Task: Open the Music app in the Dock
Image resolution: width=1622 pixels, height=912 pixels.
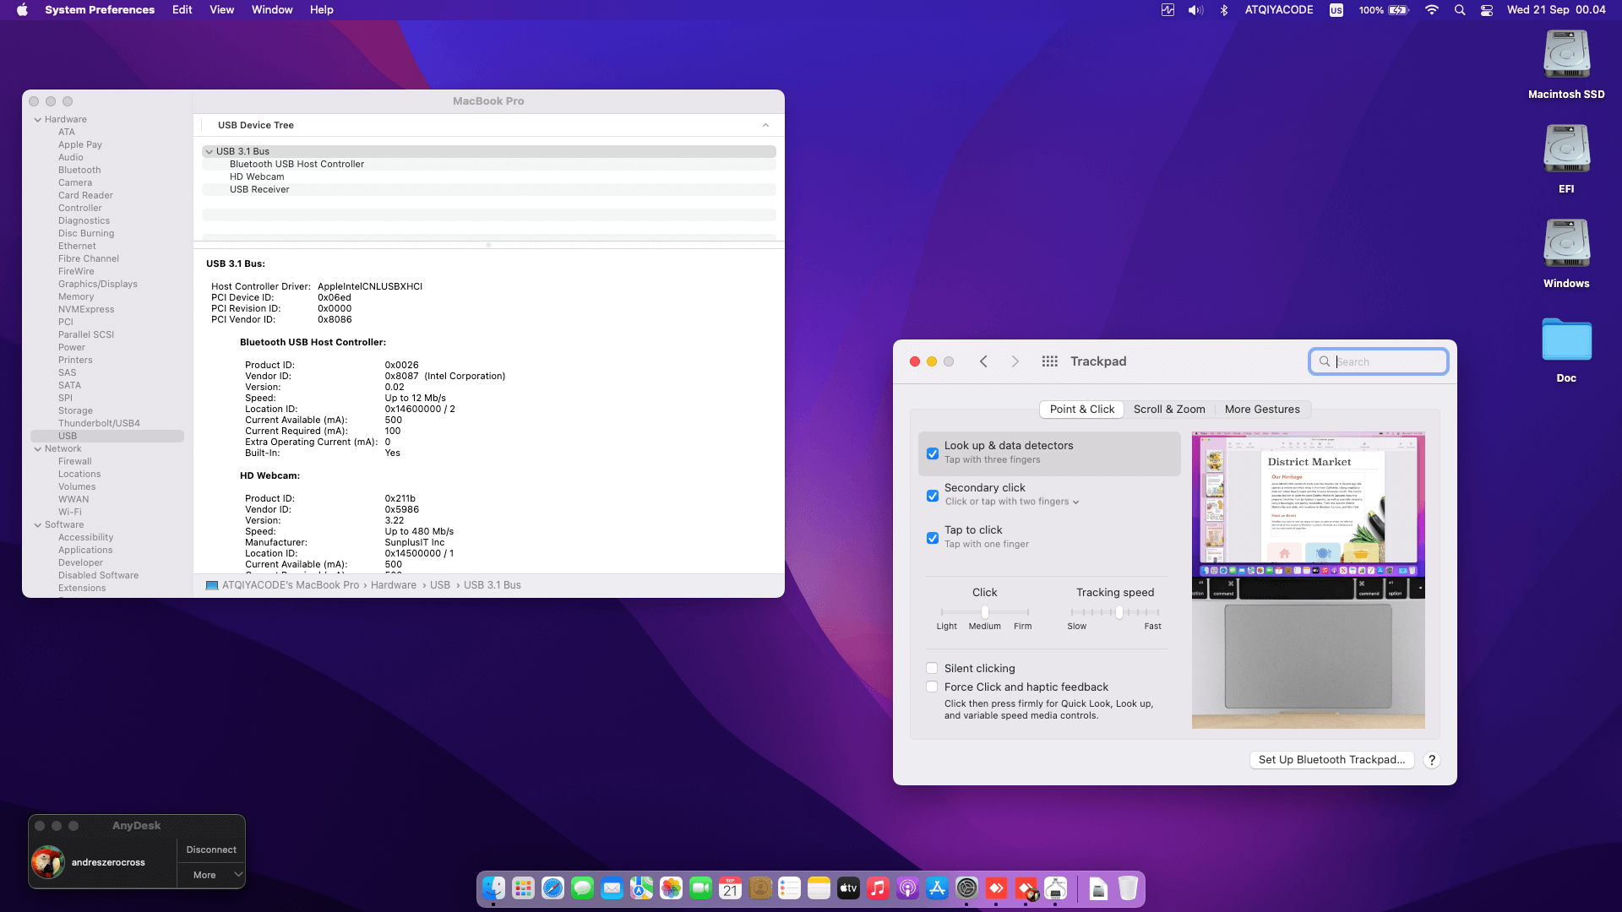Action: click(x=878, y=888)
